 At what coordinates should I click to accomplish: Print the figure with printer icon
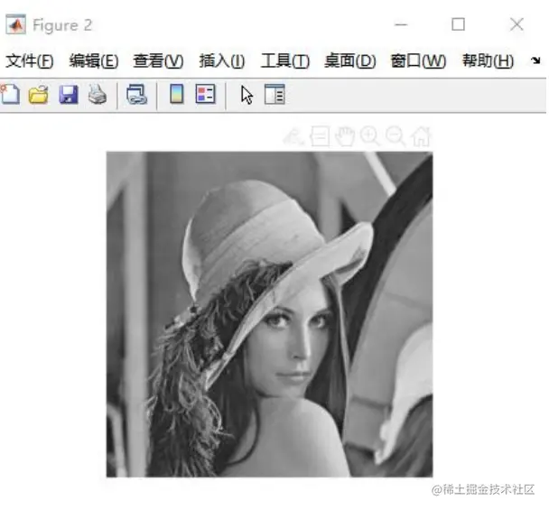point(97,95)
